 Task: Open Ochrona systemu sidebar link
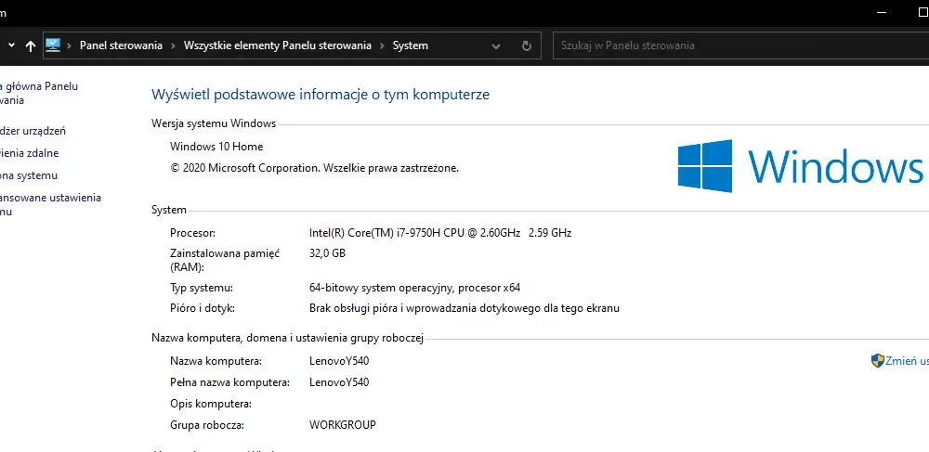pos(29,175)
